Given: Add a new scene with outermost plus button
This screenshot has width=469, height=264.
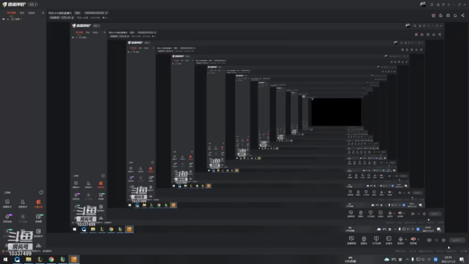Looking at the screenshot, I should 43,13.
